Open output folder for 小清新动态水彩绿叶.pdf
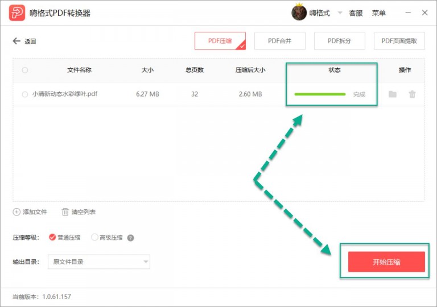Screen dimensions: 437x307 tap(393, 94)
